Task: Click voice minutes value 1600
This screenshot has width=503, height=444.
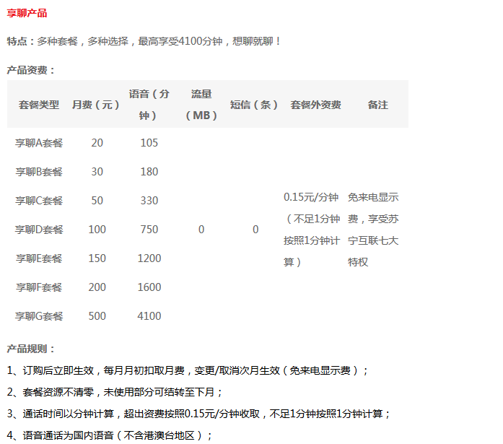Action: (x=149, y=287)
